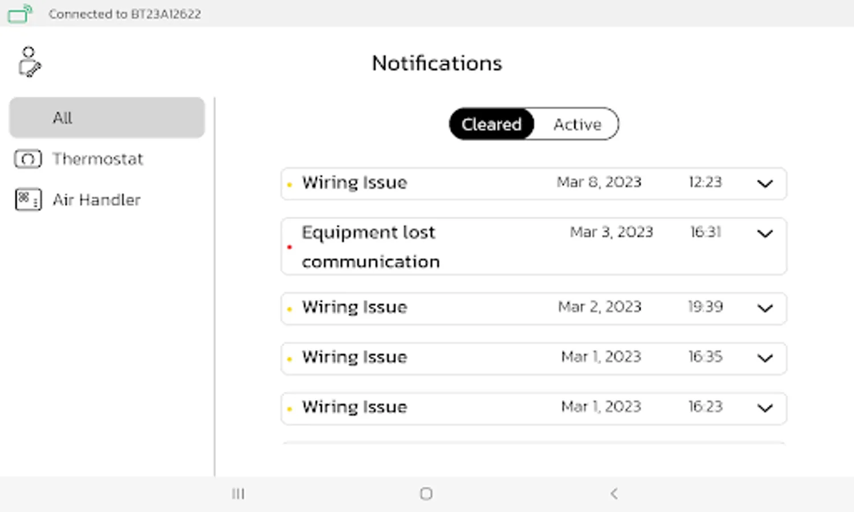
Task: Expand the 16:35 Wiring Issue chevron
Action: tap(765, 358)
